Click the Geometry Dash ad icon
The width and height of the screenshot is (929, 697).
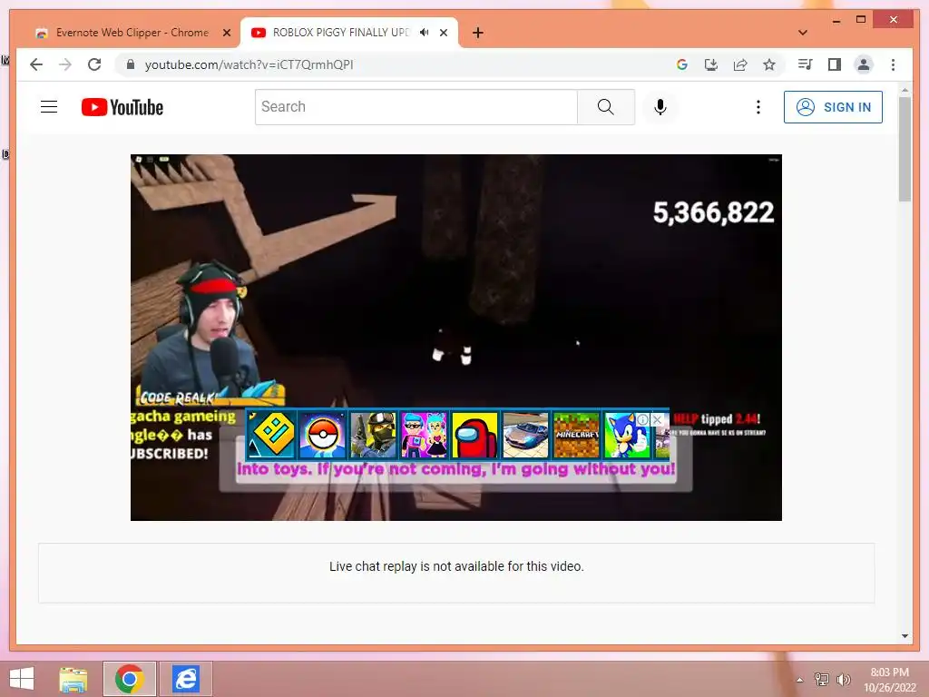tap(271, 435)
